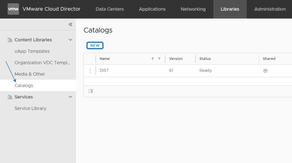292x163 pixels.
Task: Click the vmw logo icon
Action: tap(13, 9)
